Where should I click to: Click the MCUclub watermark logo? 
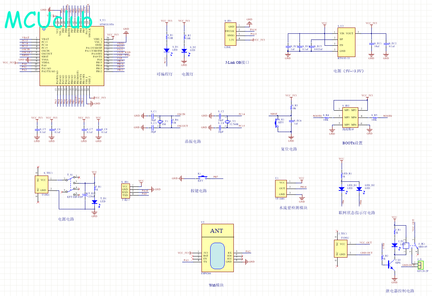point(49,20)
